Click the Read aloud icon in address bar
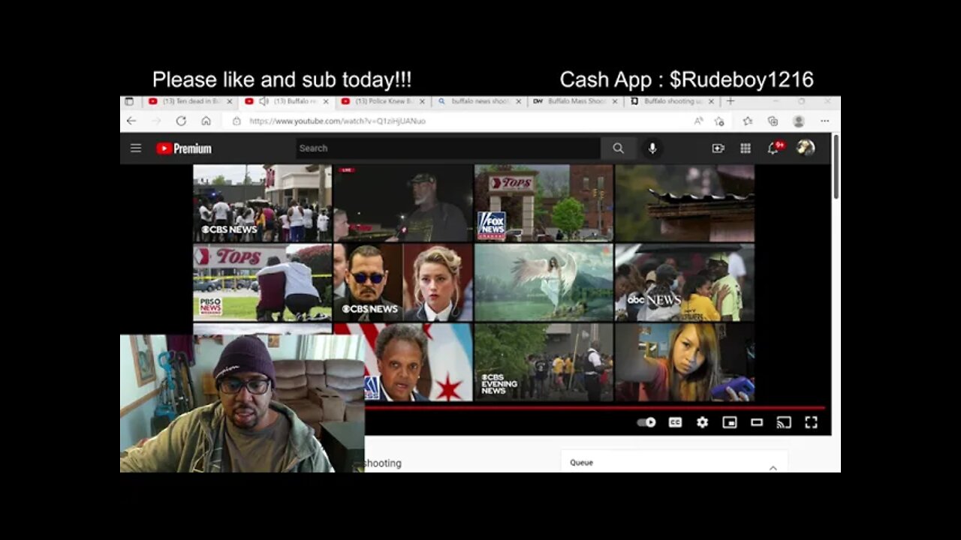 [x=698, y=121]
